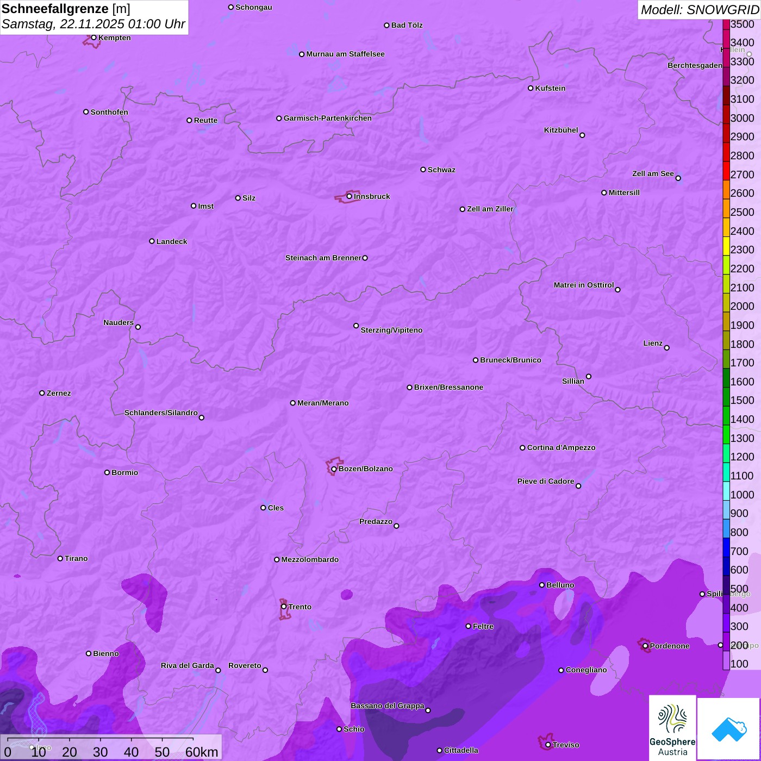This screenshot has width=761, height=761.
Task: Click the Schongau label
Action: tap(254, 7)
